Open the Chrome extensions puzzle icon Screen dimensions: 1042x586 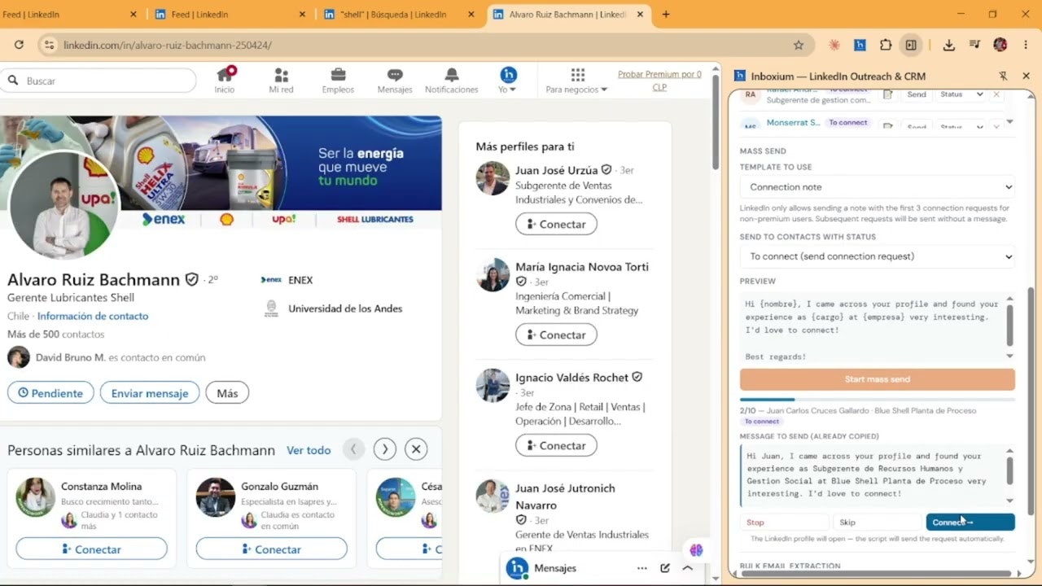coord(886,45)
